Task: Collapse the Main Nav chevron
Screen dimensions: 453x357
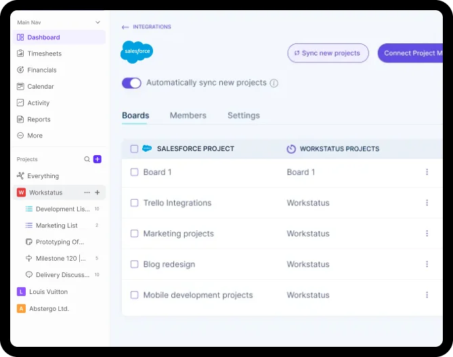Action: (98, 22)
